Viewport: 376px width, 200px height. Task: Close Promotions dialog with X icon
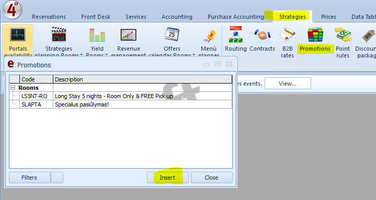tap(229, 64)
